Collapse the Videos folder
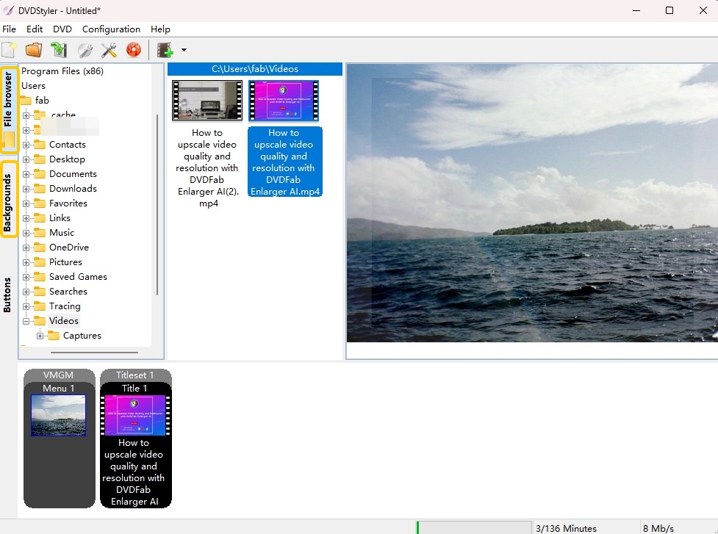The image size is (718, 534). 25,320
